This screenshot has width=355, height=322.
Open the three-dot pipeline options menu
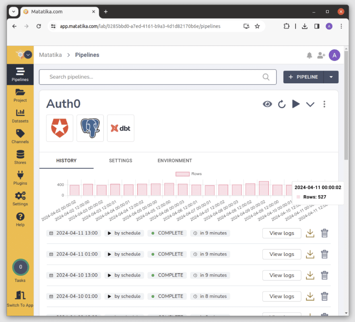coord(324,104)
